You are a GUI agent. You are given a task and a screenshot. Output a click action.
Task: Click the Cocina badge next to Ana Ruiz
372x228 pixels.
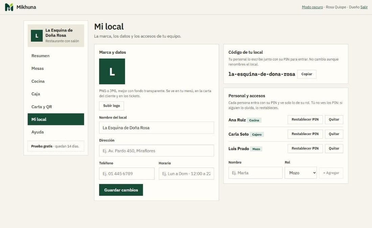[x=254, y=120]
